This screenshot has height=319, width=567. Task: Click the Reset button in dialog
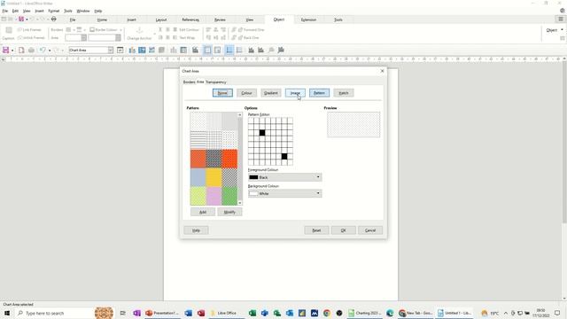(x=316, y=230)
